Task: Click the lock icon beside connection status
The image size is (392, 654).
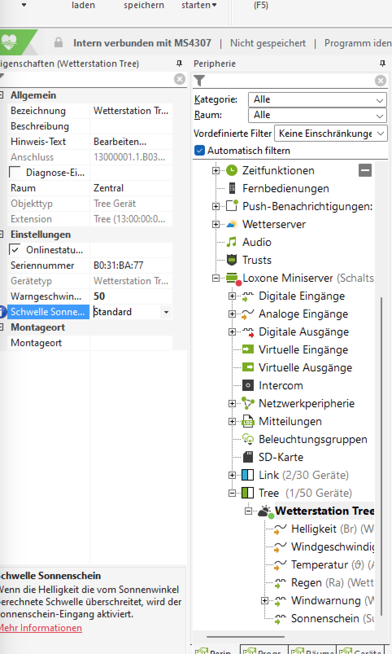Action: pos(59,42)
